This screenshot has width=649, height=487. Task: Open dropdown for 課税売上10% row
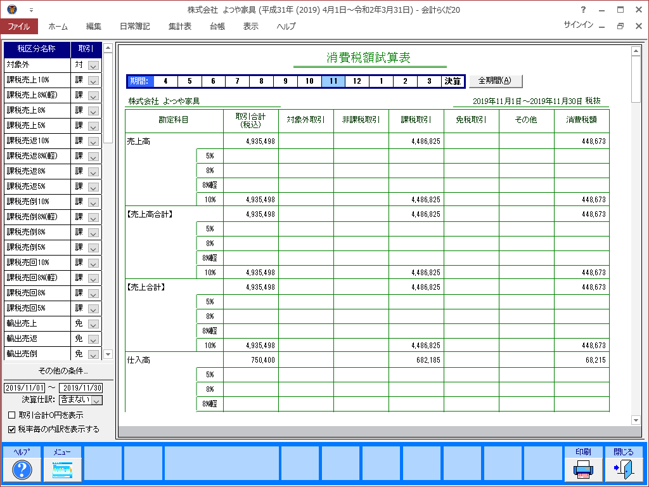point(93,81)
